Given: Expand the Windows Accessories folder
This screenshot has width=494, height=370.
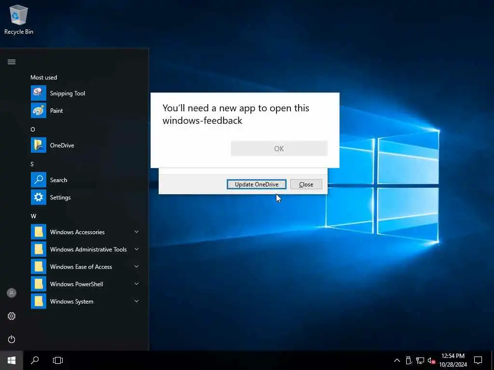Looking at the screenshot, I should 85,232.
